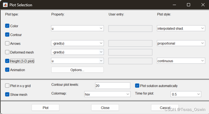This screenshot has height=114, width=209.
Task: Uncheck the Show mesh checkbox
Action: click(7, 94)
